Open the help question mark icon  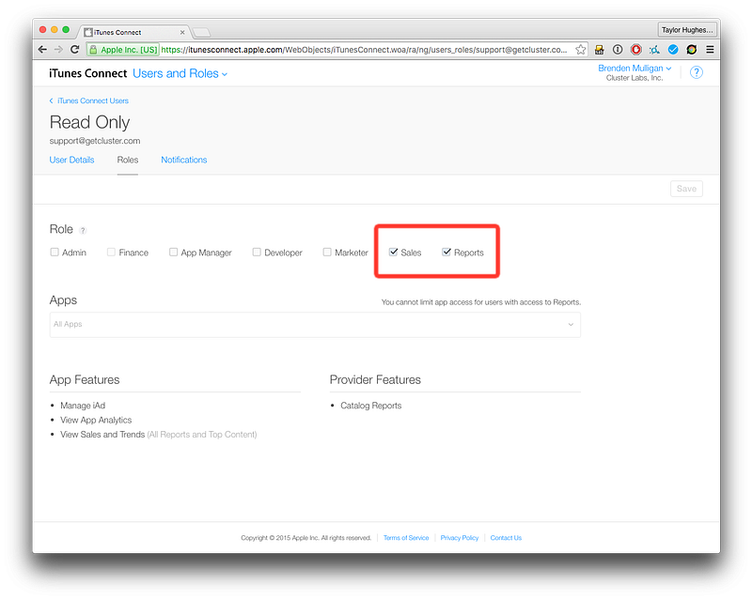click(x=697, y=72)
